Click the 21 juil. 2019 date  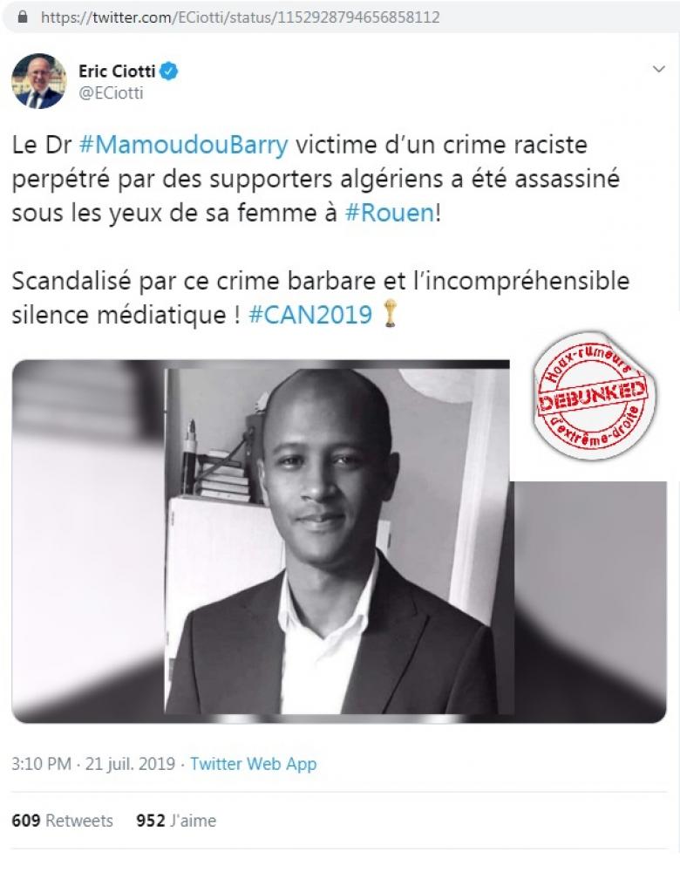coord(130,764)
